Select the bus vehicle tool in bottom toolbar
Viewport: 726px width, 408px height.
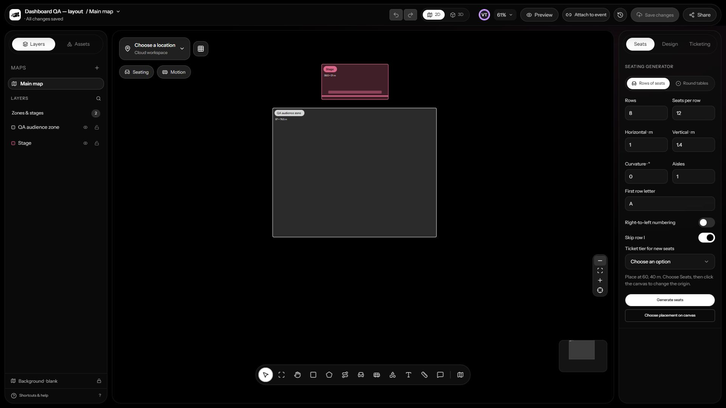pos(377,375)
